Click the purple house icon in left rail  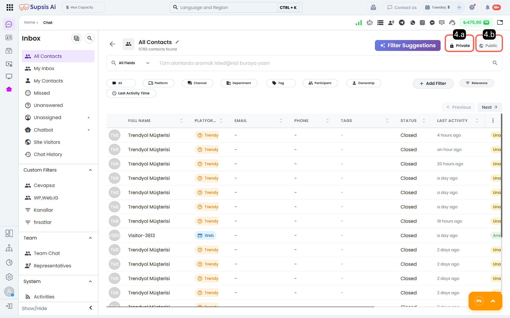9,89
